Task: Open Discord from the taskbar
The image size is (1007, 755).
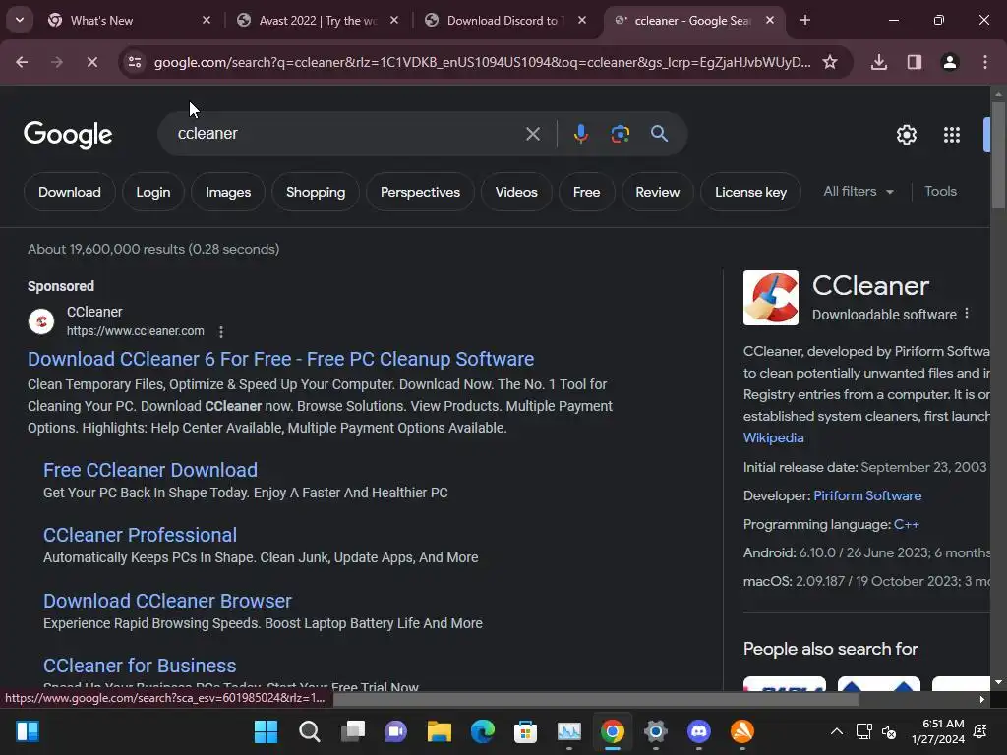Action: coord(699,731)
